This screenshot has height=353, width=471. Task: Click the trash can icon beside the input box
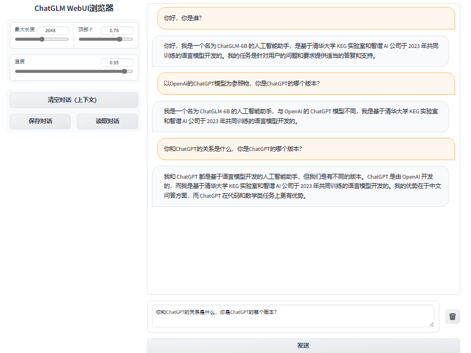pos(452,317)
